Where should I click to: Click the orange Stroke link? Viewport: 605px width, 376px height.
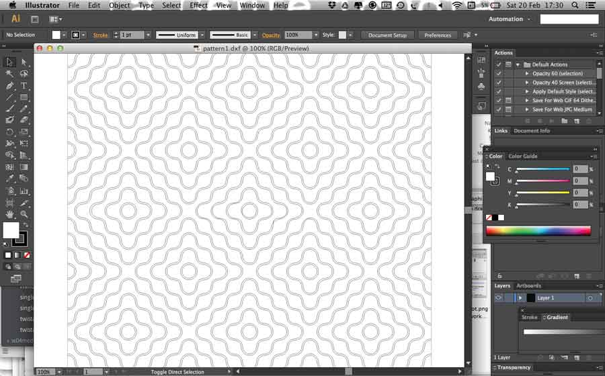click(100, 35)
